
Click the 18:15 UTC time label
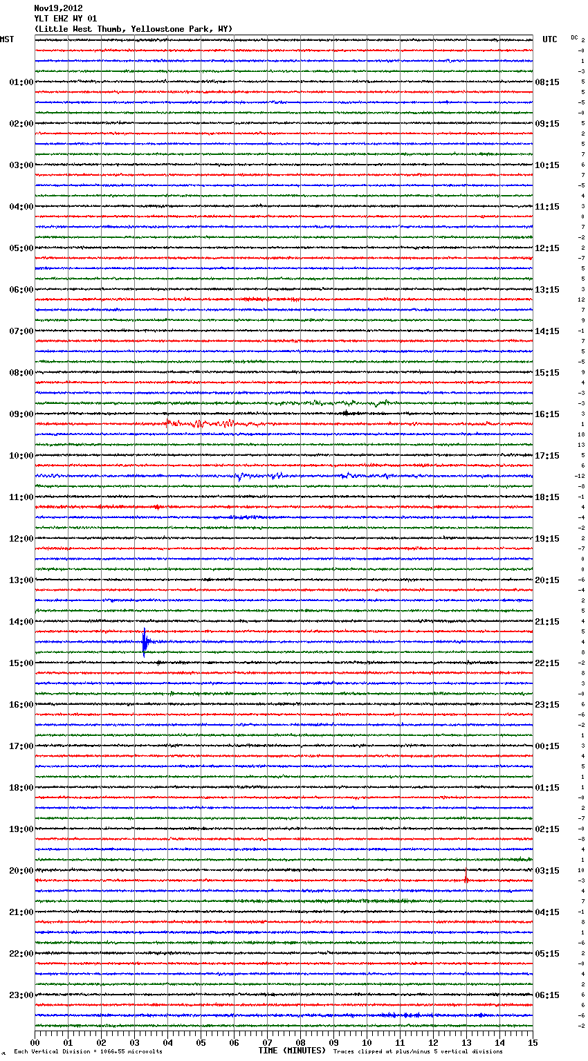547,497
